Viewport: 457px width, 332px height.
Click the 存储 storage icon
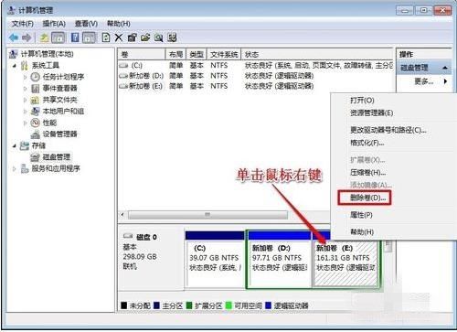[25, 145]
